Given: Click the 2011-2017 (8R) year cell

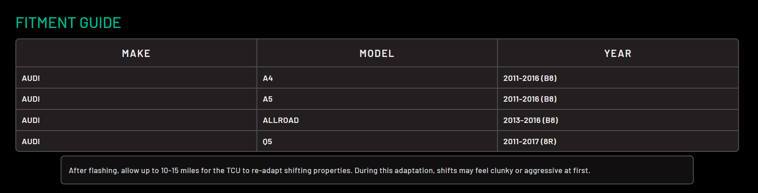Looking at the screenshot, I should pos(530,141).
